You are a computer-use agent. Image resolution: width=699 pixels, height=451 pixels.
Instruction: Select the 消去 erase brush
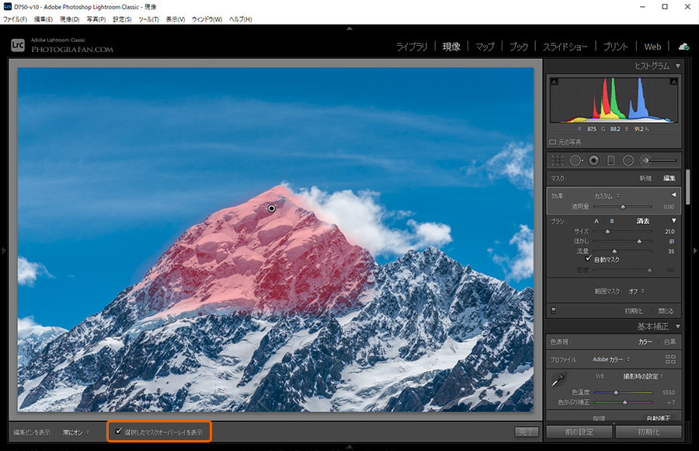(643, 221)
